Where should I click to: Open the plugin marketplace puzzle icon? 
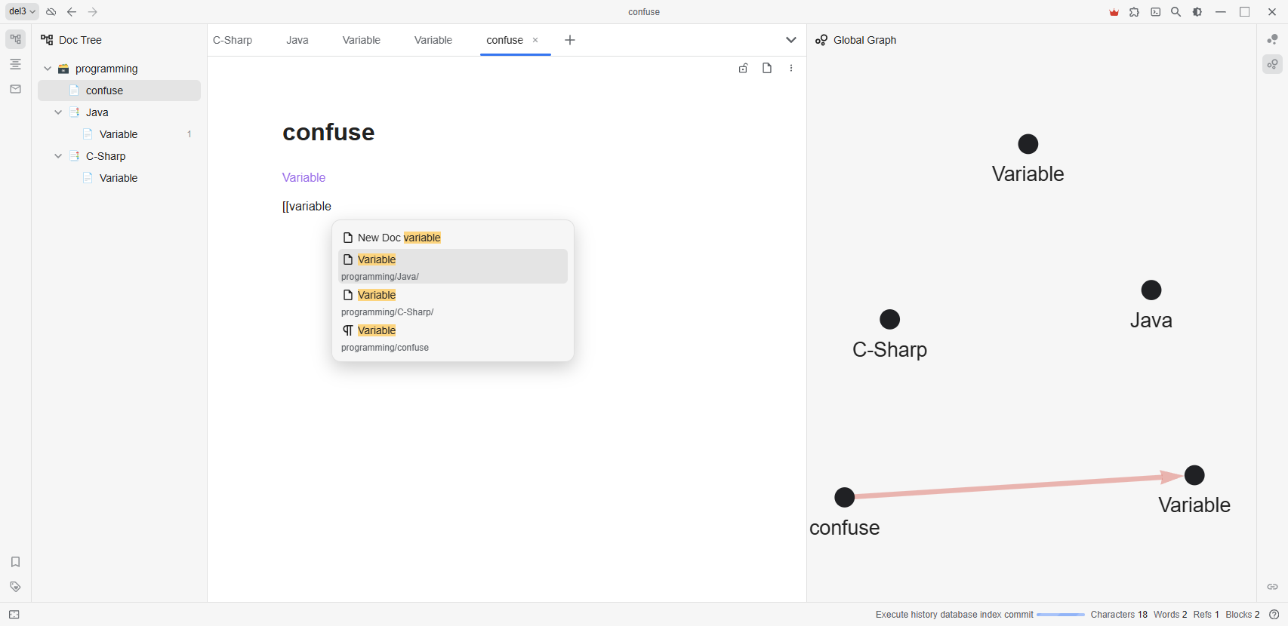pos(1134,12)
